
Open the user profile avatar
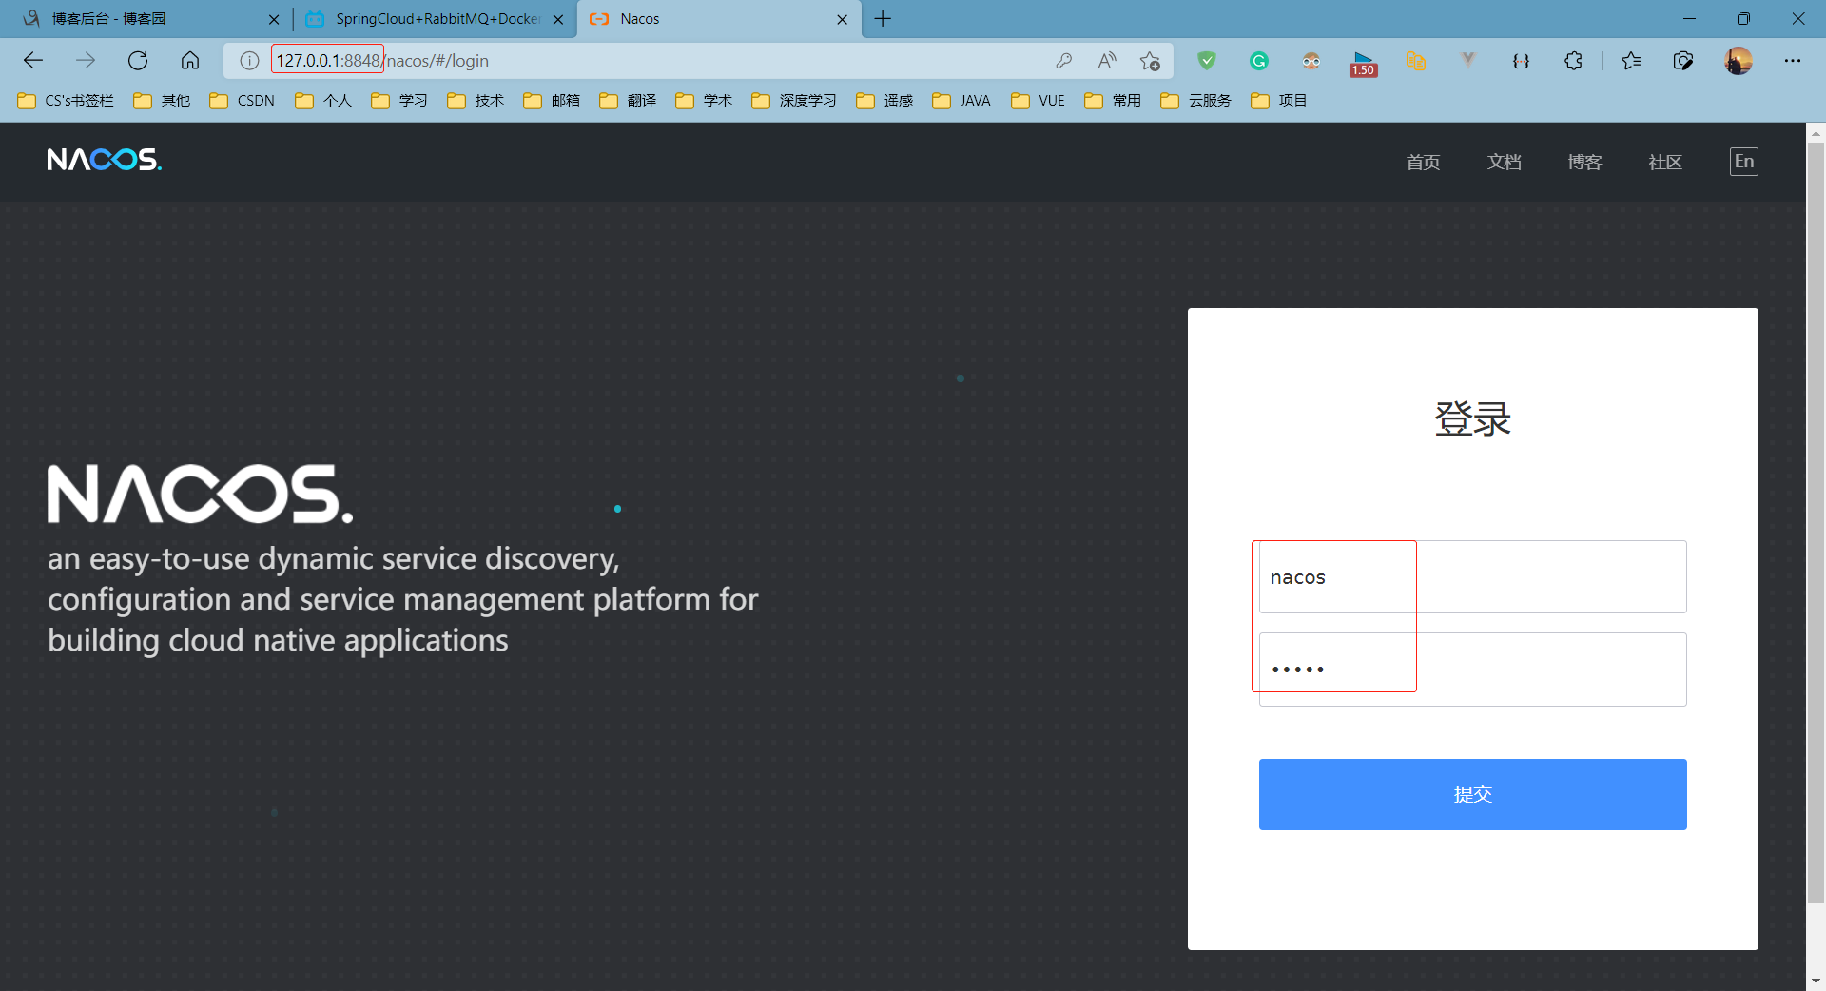coord(1739,61)
